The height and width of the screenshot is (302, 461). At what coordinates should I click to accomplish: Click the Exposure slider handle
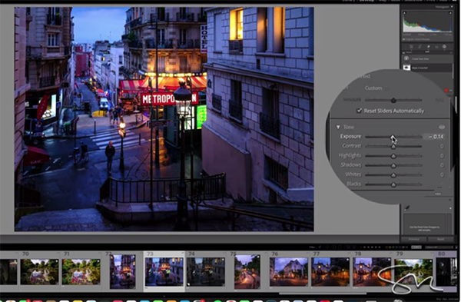point(393,137)
